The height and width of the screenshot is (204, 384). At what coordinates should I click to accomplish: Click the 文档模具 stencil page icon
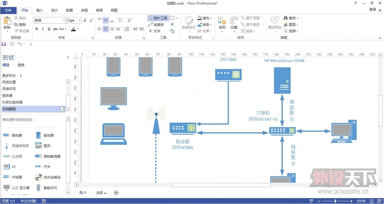[63, 109]
